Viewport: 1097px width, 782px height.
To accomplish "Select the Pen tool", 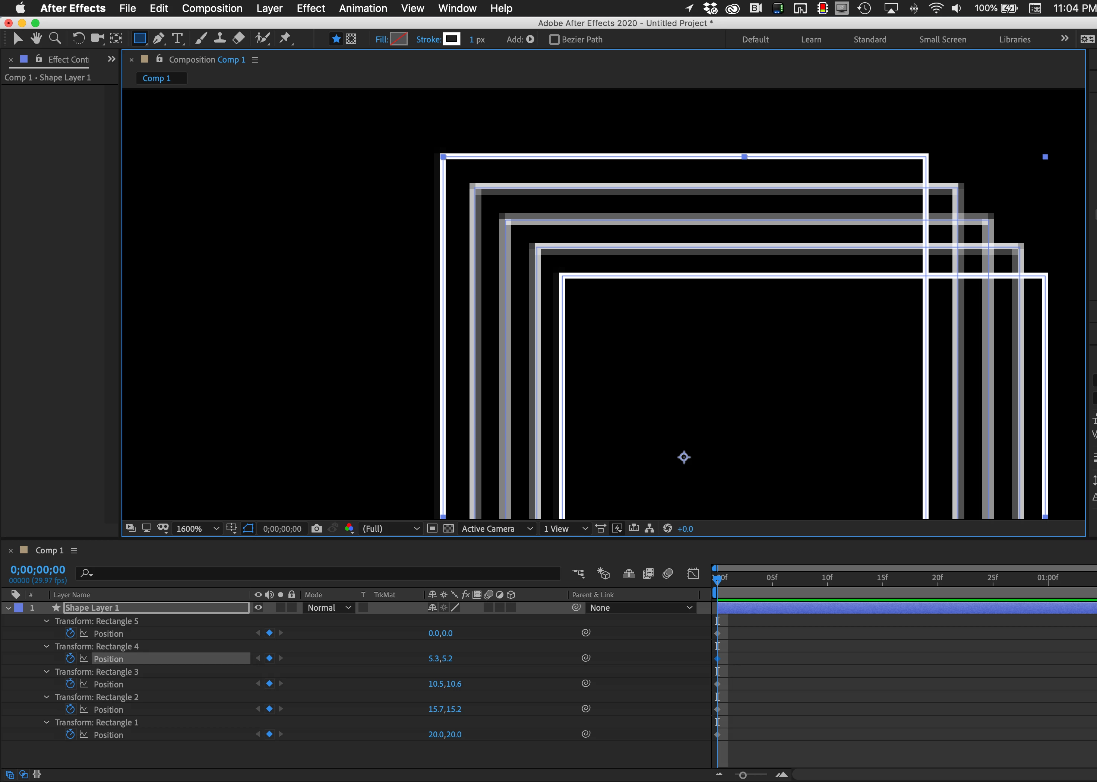I will coord(158,38).
